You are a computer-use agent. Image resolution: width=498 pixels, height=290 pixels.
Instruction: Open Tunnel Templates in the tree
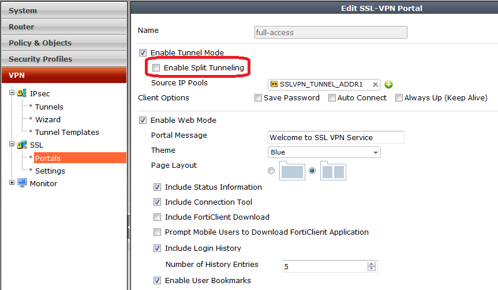(x=67, y=132)
